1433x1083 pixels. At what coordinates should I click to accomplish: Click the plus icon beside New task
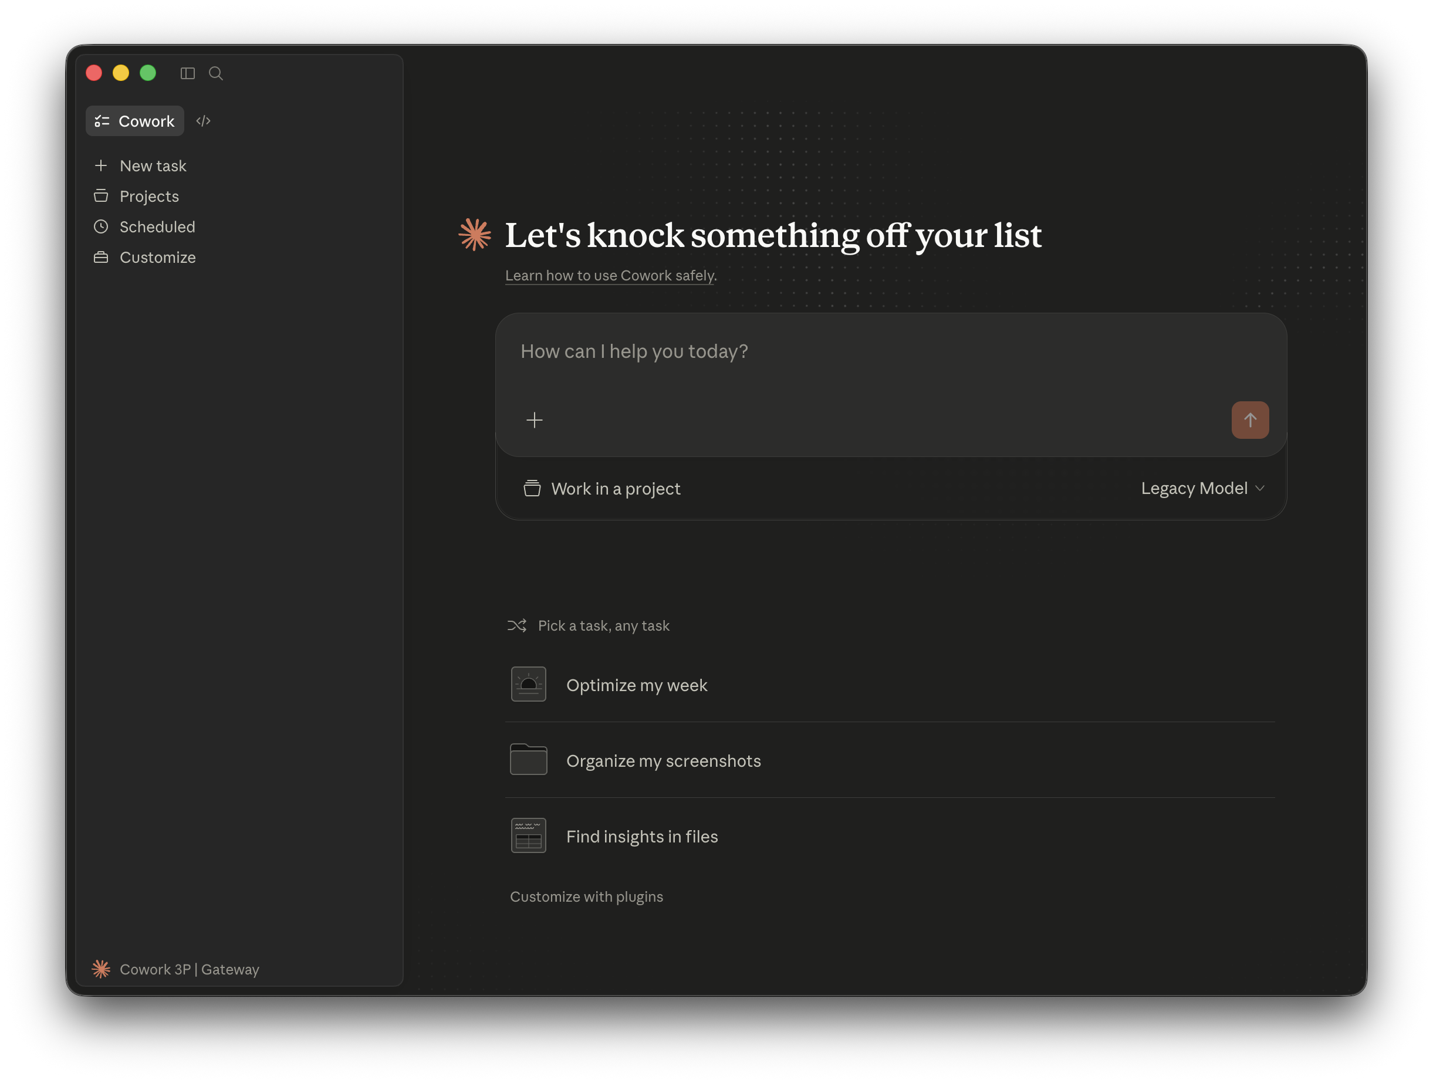pos(101,166)
